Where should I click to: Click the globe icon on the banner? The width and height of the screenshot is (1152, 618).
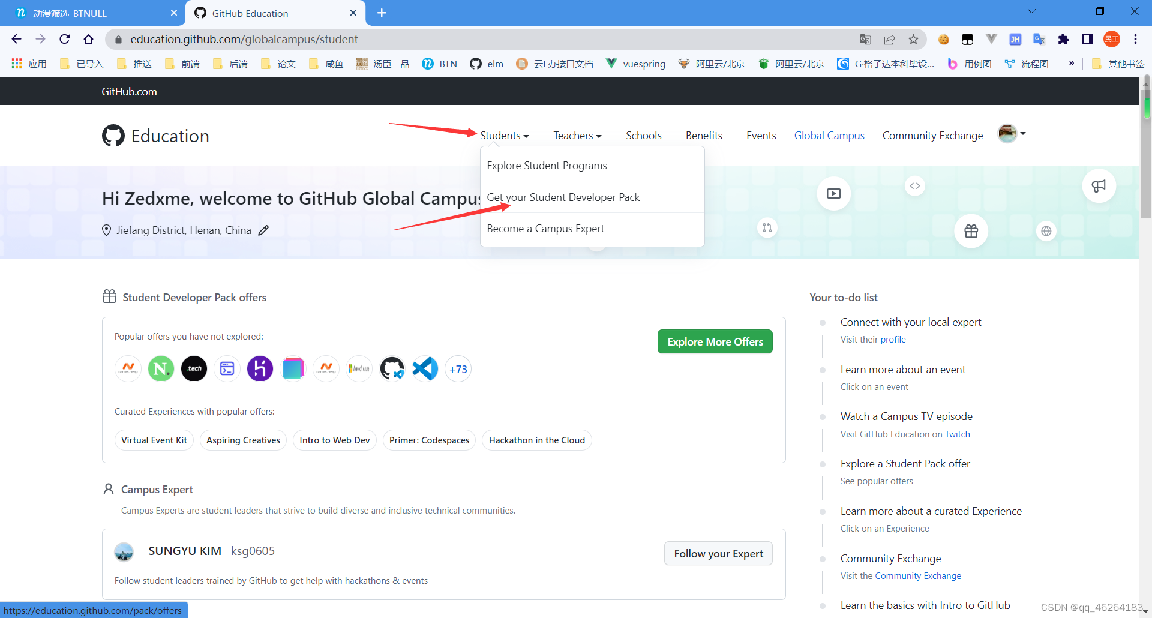(x=1046, y=230)
